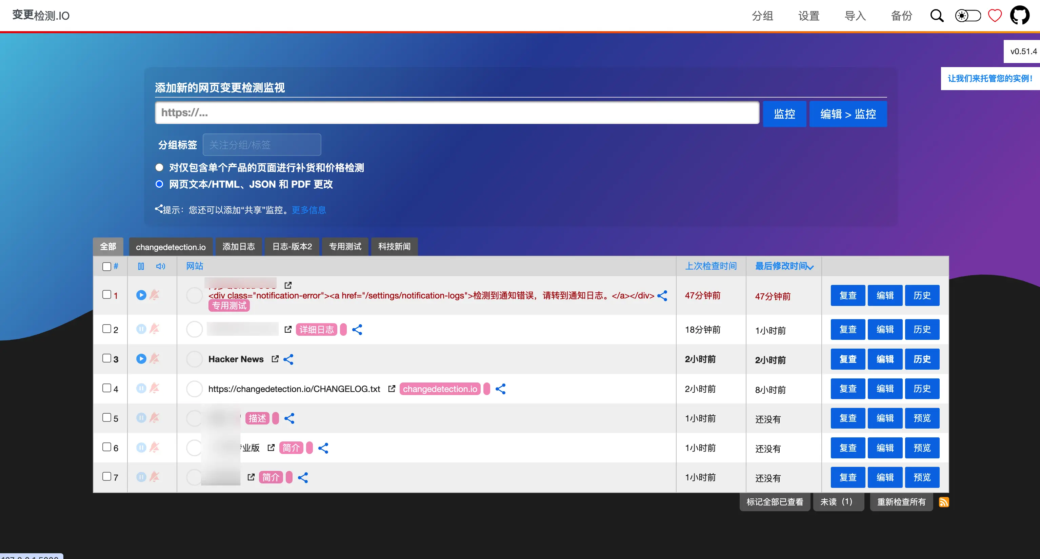The image size is (1040, 559).
Task: Open the search magnifier icon
Action: point(937,16)
